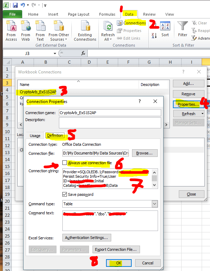Sort Z to A descending
The image size is (210, 271).
click(154, 35)
